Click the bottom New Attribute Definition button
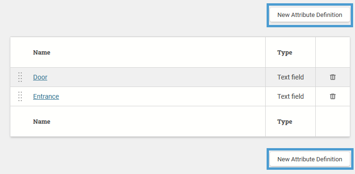 [310, 159]
